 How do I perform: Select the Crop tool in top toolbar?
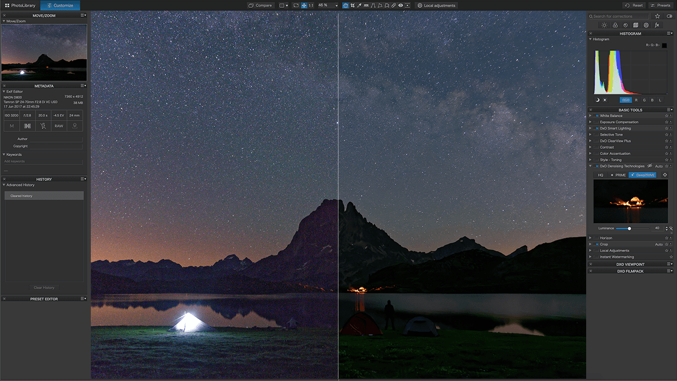pyautogui.click(x=352, y=5)
